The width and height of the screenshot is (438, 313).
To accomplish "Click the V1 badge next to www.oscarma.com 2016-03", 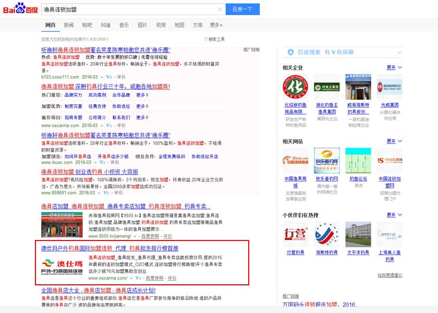I will [x=109, y=126].
